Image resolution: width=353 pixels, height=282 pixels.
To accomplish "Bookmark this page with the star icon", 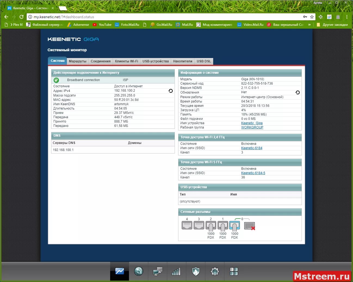I will pyautogui.click(x=312, y=17).
